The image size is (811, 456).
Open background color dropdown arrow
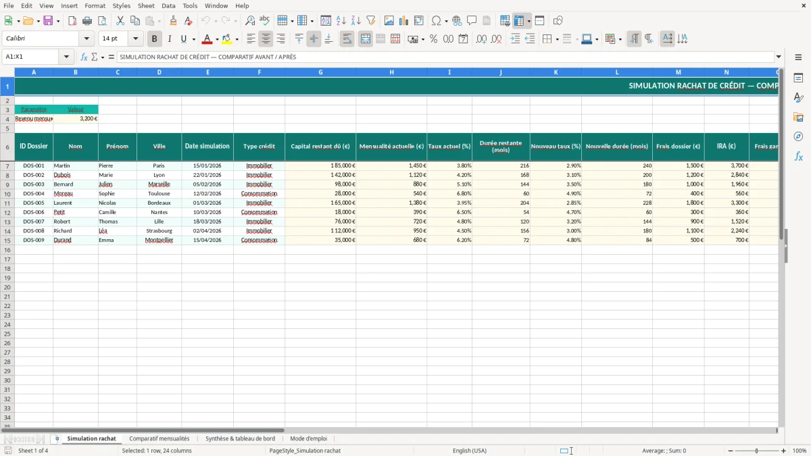point(237,39)
